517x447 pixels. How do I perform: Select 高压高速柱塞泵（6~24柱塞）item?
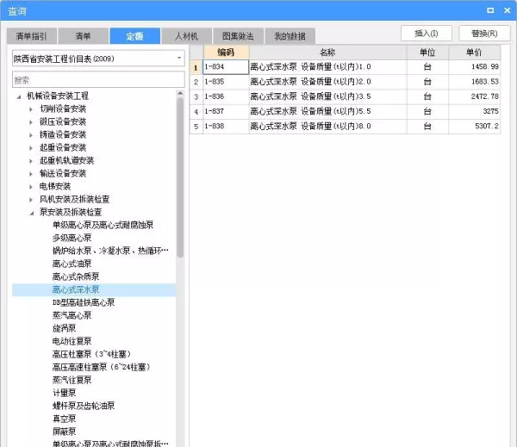pos(101,367)
